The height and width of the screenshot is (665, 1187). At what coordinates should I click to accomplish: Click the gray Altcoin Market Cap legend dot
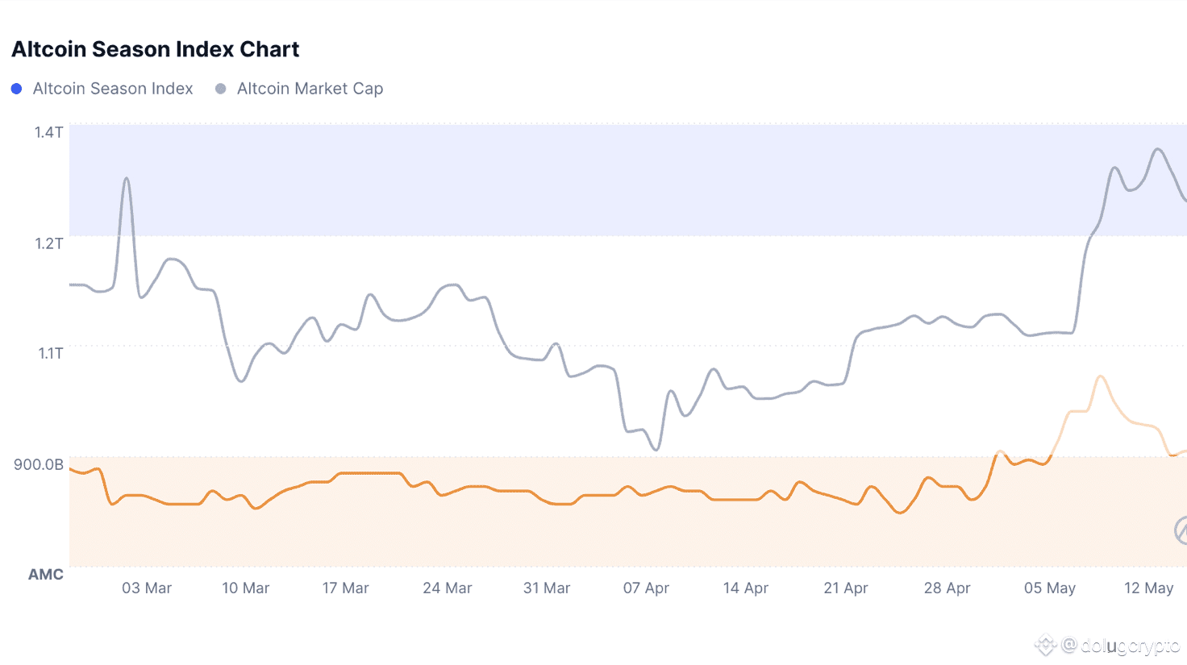click(220, 89)
